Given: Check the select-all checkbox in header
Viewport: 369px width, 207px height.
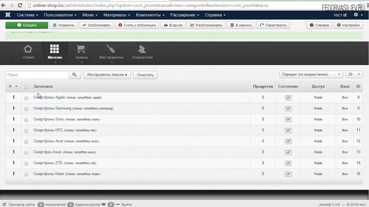Looking at the screenshot, I should click(x=26, y=87).
